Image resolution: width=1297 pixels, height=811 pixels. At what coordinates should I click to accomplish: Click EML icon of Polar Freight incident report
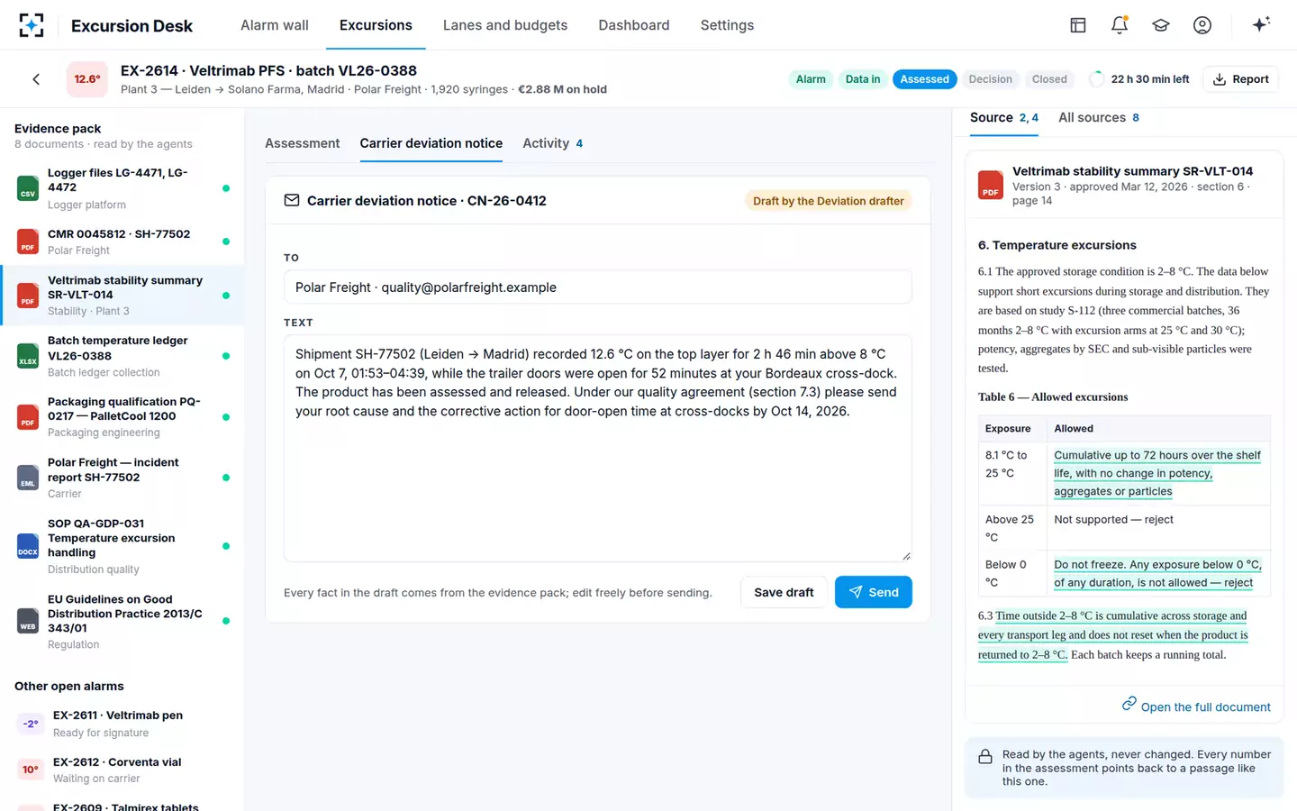(x=28, y=478)
